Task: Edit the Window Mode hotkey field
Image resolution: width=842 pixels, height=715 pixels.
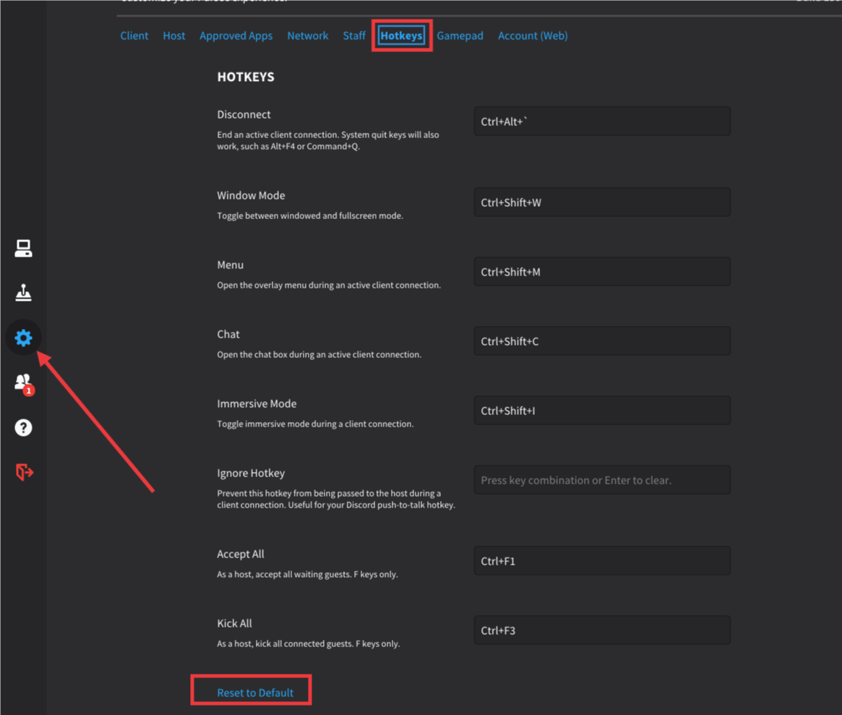Action: pyautogui.click(x=601, y=202)
